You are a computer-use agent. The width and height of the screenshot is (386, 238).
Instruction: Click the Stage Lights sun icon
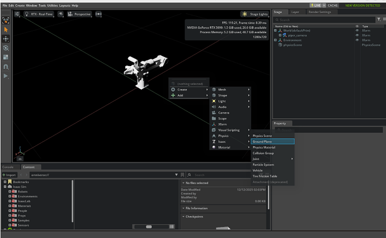click(245, 14)
